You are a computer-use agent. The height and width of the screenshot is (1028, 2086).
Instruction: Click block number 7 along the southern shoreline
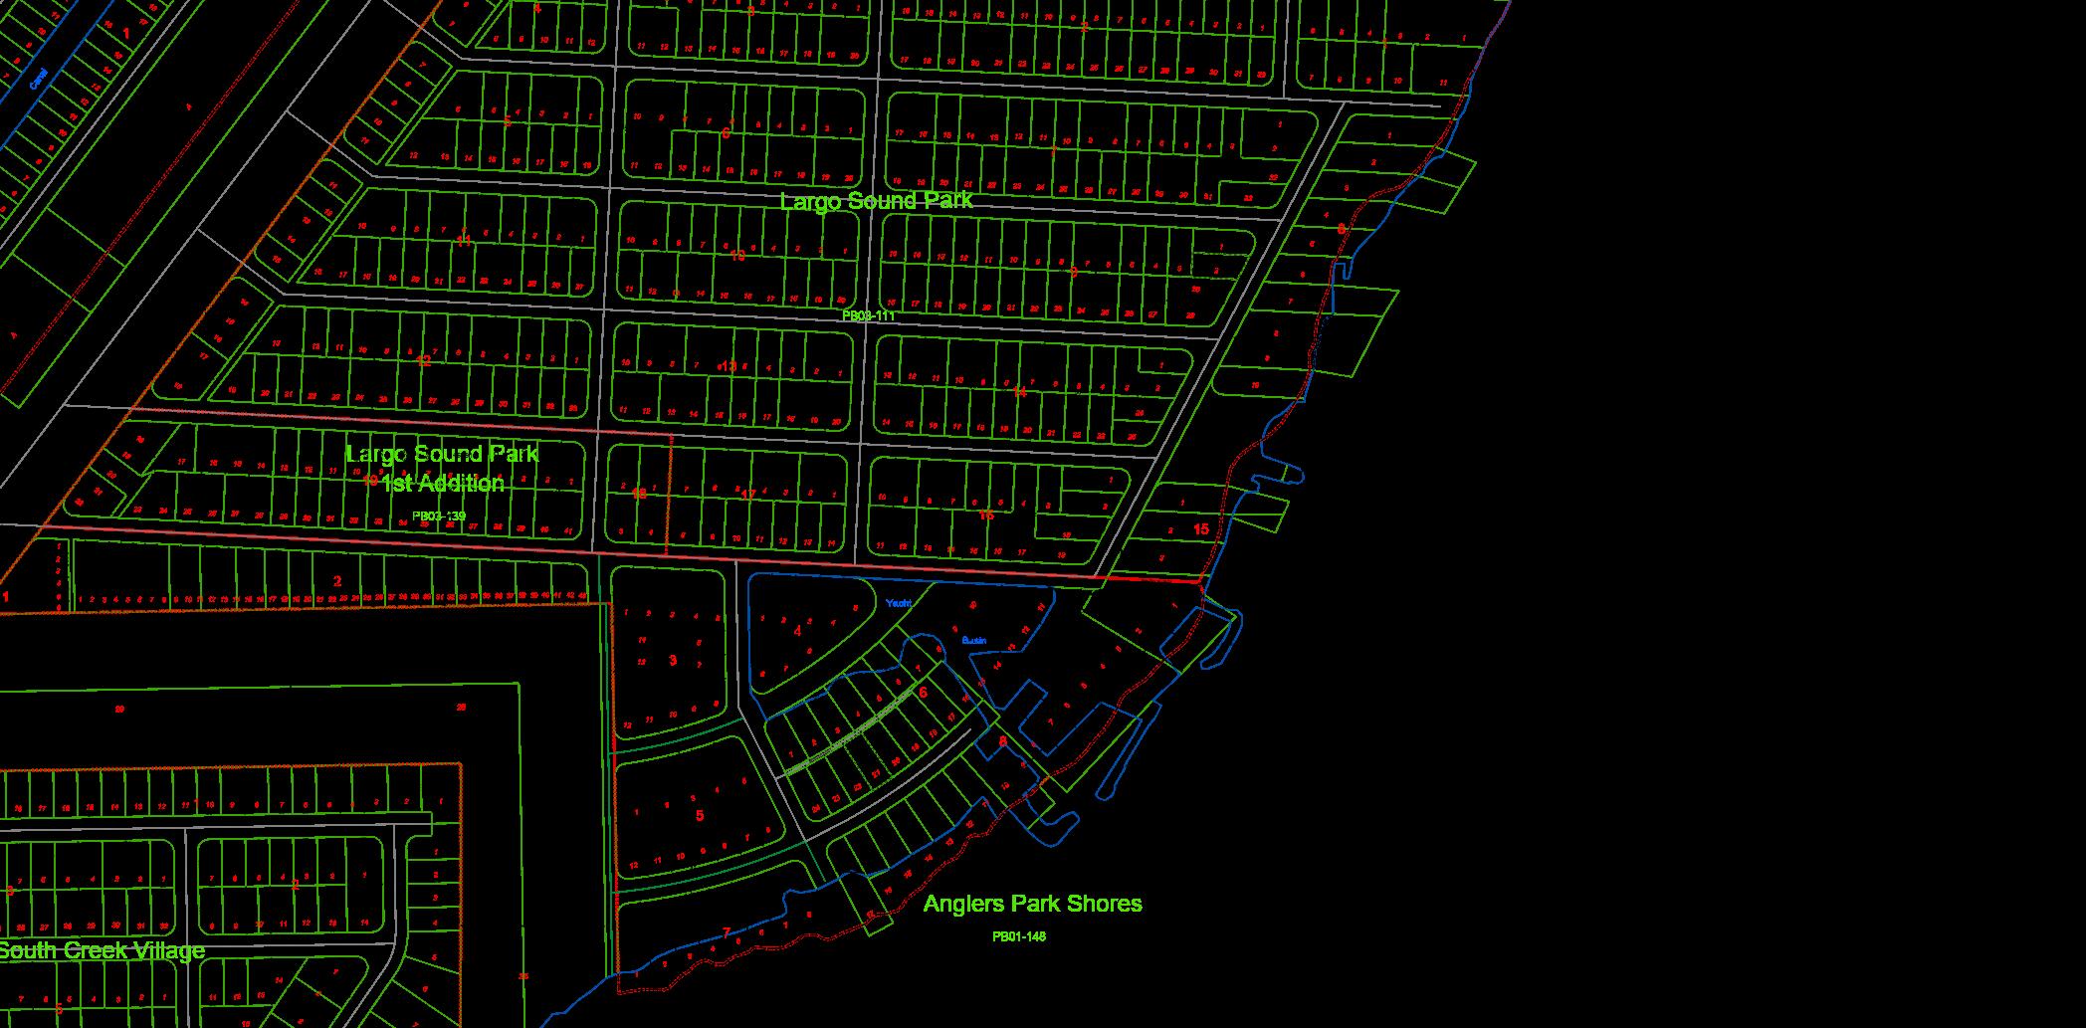click(726, 932)
